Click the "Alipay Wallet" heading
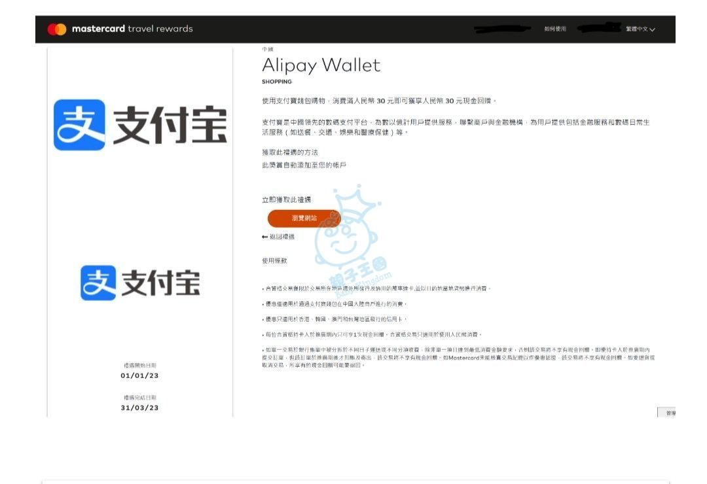This screenshot has height=484, width=707. [x=321, y=65]
